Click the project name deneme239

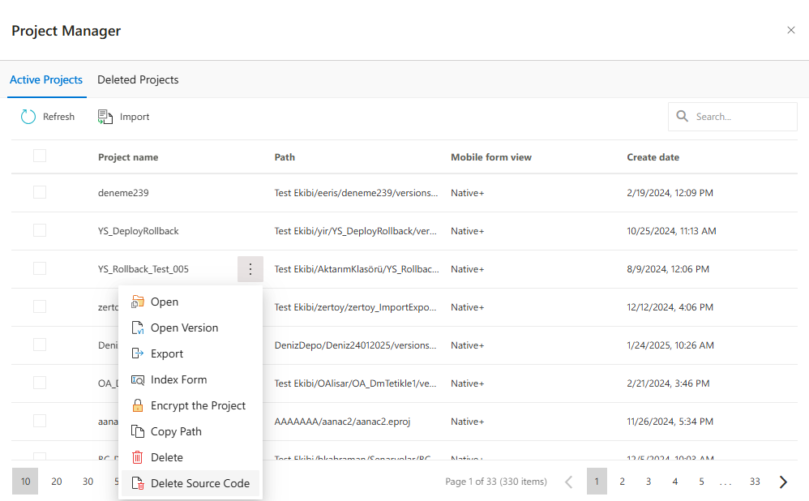click(x=123, y=193)
